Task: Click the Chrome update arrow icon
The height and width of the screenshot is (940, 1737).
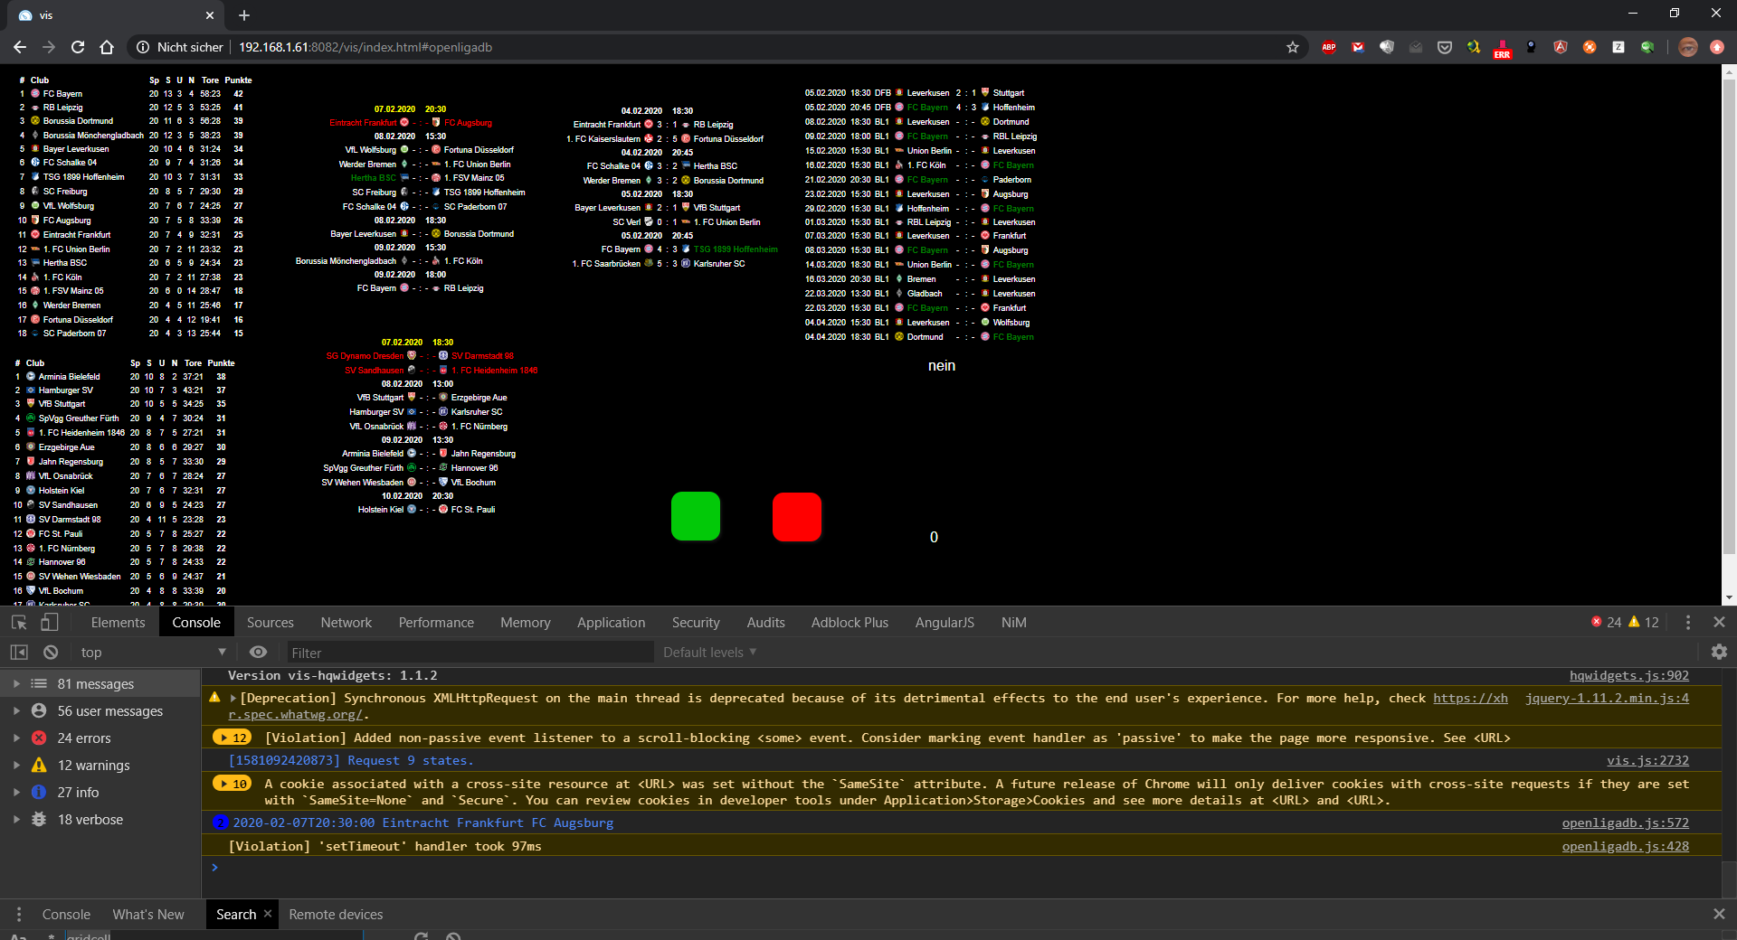Action: tap(1717, 47)
